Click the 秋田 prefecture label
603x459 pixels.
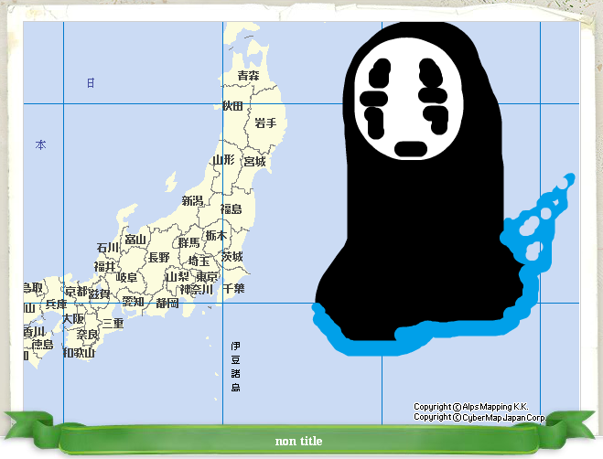coord(232,106)
